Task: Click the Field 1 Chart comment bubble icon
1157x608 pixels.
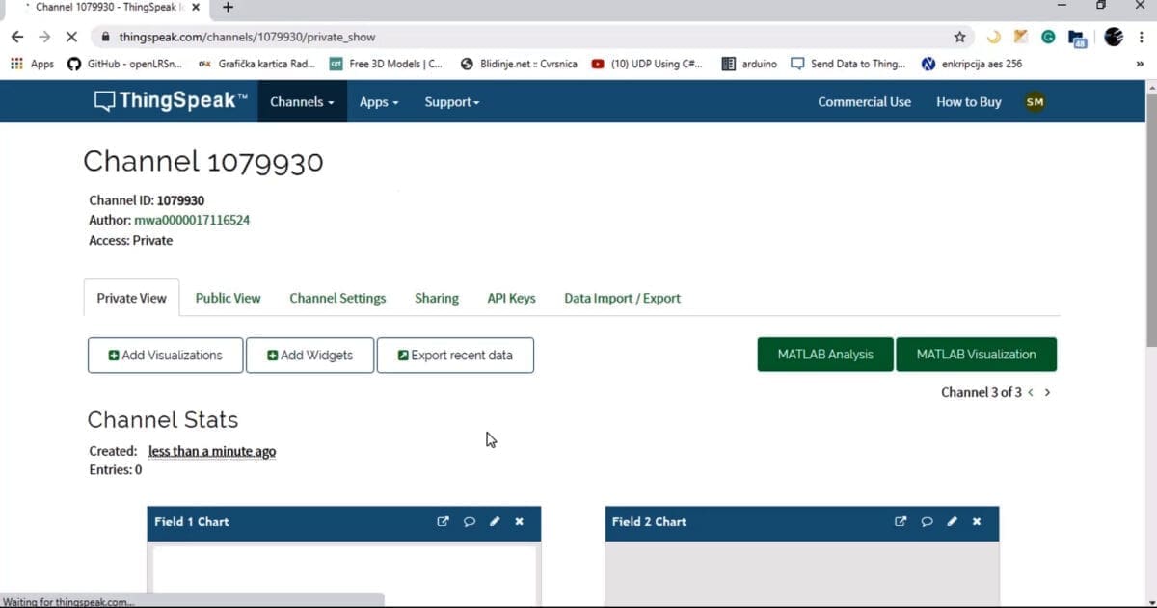Action: pyautogui.click(x=470, y=522)
